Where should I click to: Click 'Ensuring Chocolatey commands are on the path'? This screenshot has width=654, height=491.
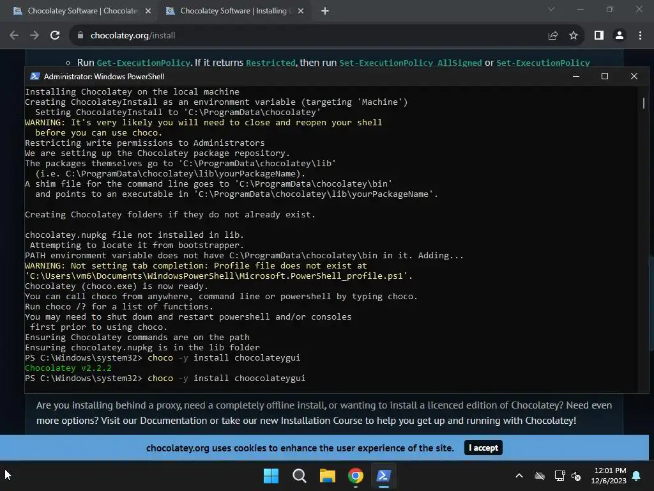(137, 337)
